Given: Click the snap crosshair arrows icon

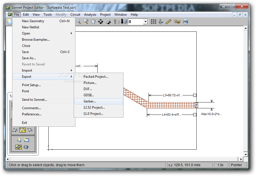Looking at the screenshot, I should 161,22.
